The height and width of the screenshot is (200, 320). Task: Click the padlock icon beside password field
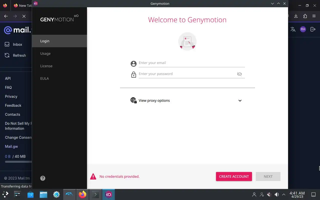(133, 74)
